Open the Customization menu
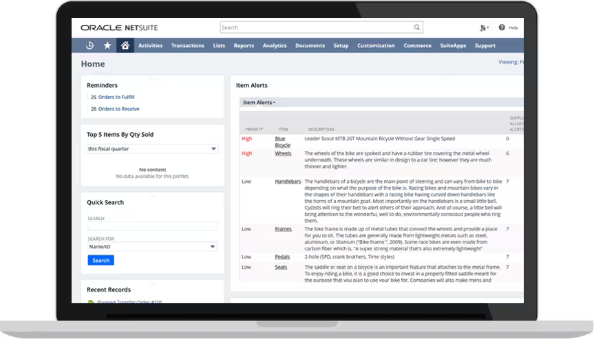 [x=376, y=45]
